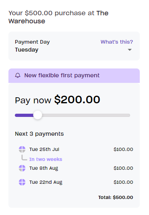149x215 pixels.
Task: Select the Tue 25th Jul payment row
Action: coord(76,149)
